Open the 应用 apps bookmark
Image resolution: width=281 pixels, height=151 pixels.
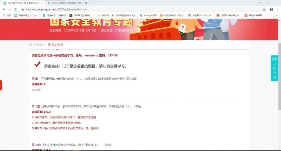(7, 15)
